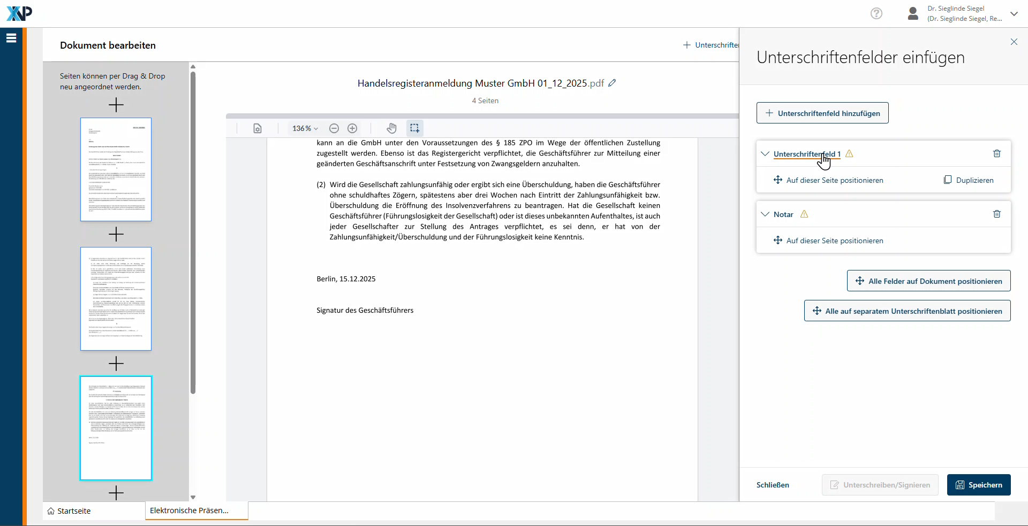
Task: Click the zoom out minus icon
Action: (334, 128)
